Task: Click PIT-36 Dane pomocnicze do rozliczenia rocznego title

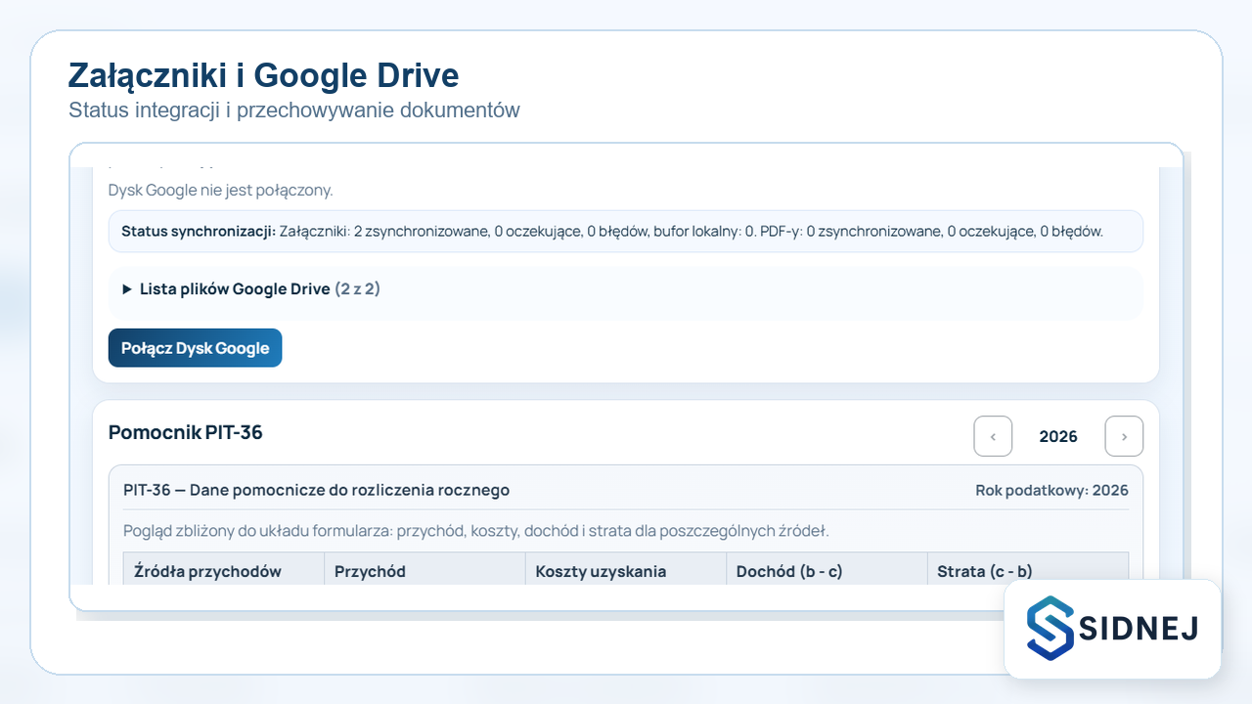Action: click(316, 490)
